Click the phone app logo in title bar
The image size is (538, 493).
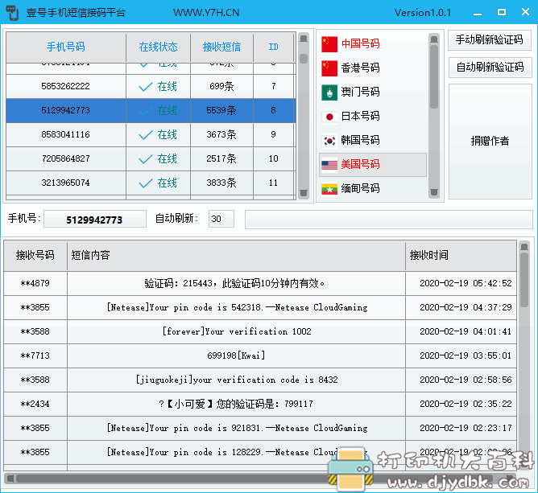click(x=12, y=13)
